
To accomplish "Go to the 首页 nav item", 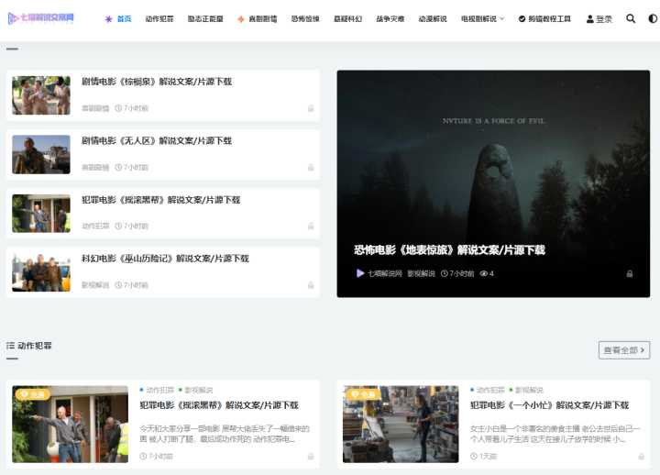I will (x=124, y=19).
